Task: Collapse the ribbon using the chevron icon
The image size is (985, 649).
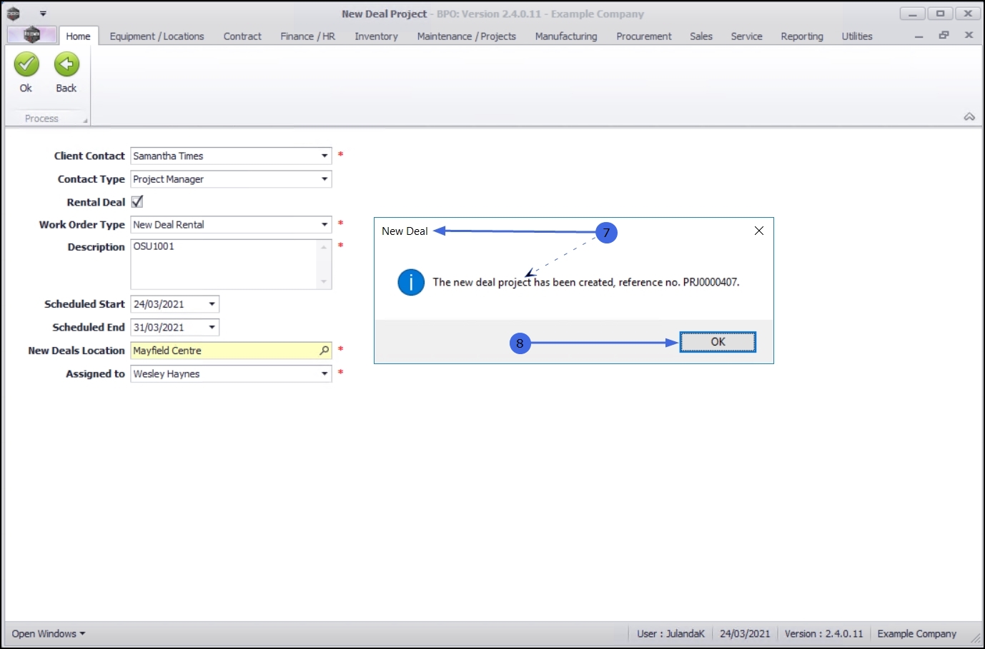Action: [x=969, y=116]
